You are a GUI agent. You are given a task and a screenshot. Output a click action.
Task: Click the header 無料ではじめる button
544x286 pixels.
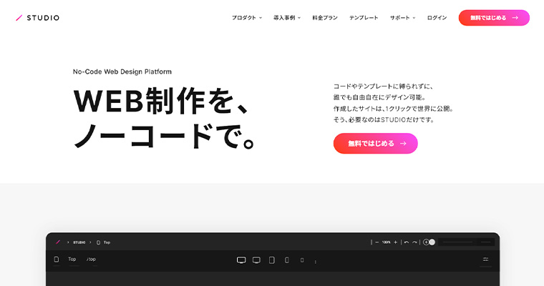(x=494, y=18)
